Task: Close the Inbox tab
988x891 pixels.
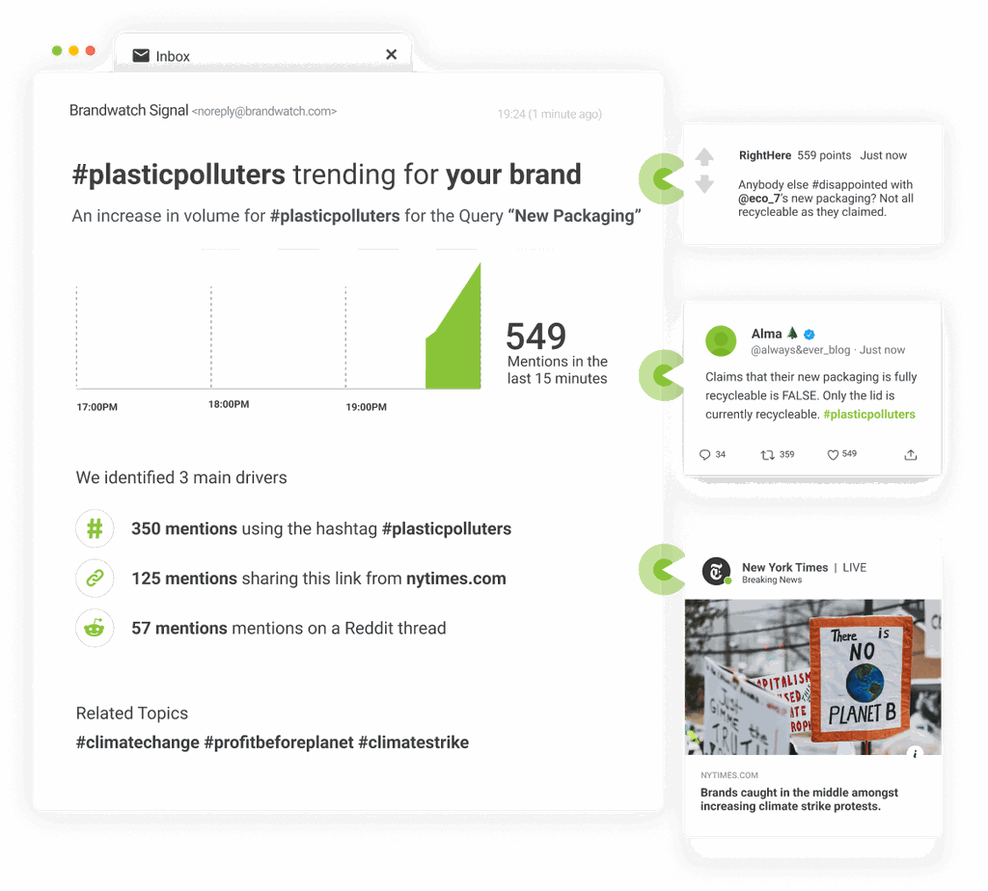Action: coord(391,55)
